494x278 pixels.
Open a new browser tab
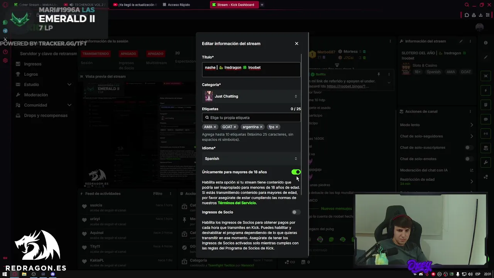coord(262,5)
